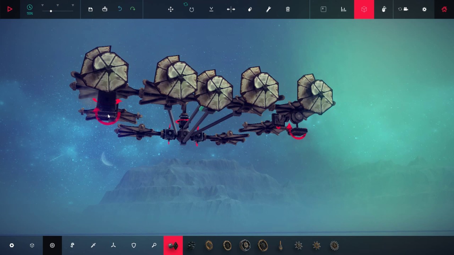Toggle the red highlighted cube block mode
This screenshot has width=454, height=255.
point(364,9)
